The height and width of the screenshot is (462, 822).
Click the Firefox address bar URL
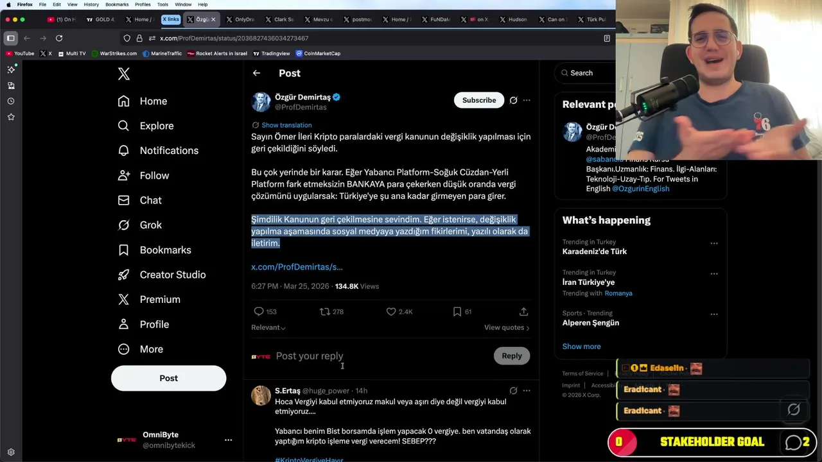[x=234, y=38]
